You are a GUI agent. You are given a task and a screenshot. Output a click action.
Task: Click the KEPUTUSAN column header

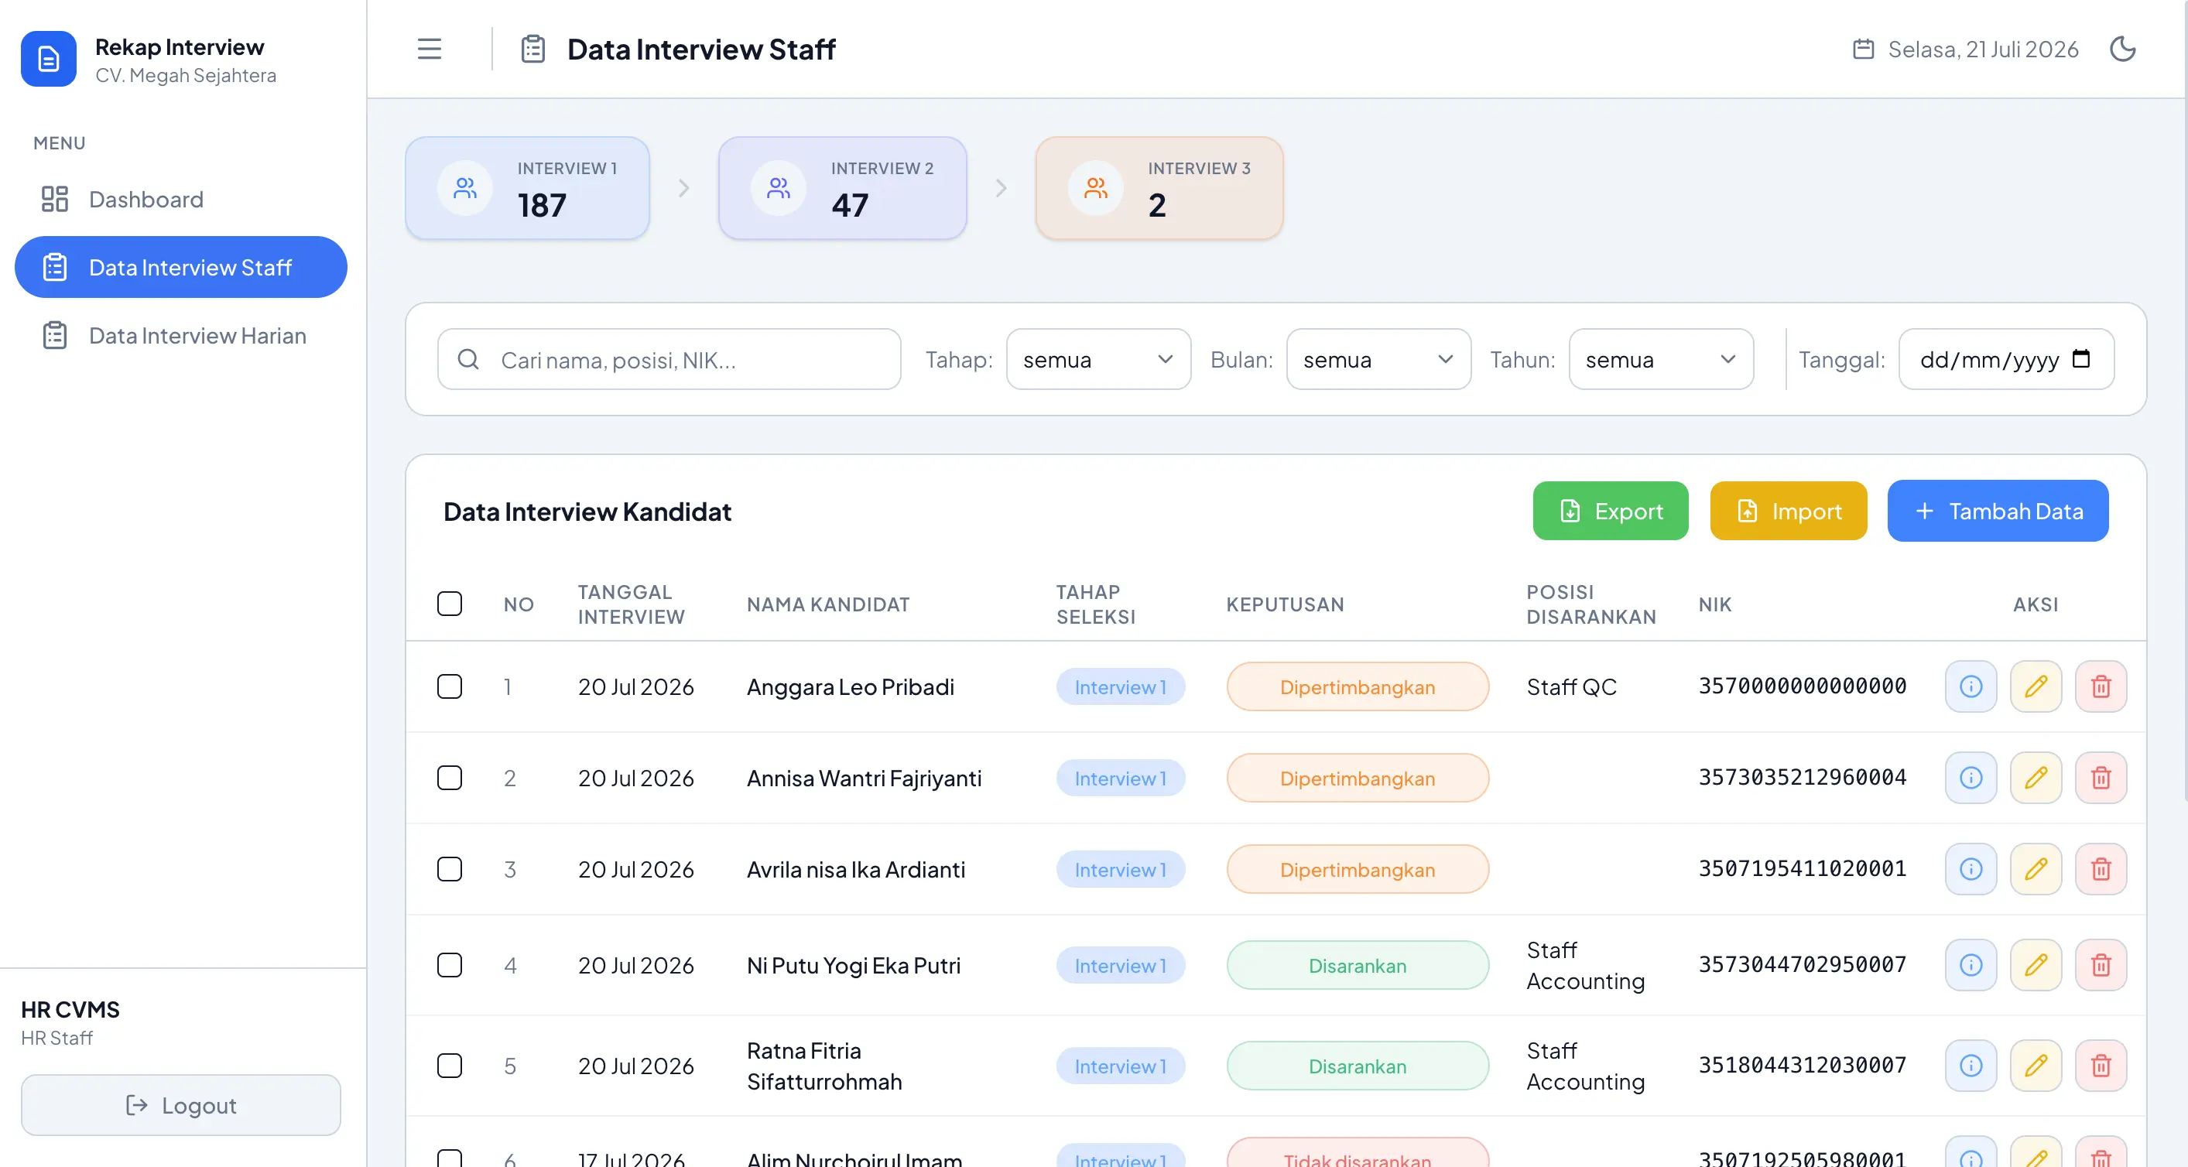1285,604
